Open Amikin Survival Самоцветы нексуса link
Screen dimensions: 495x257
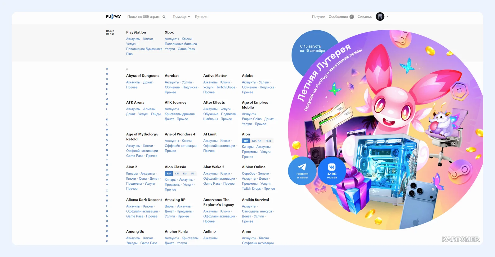tap(257, 211)
